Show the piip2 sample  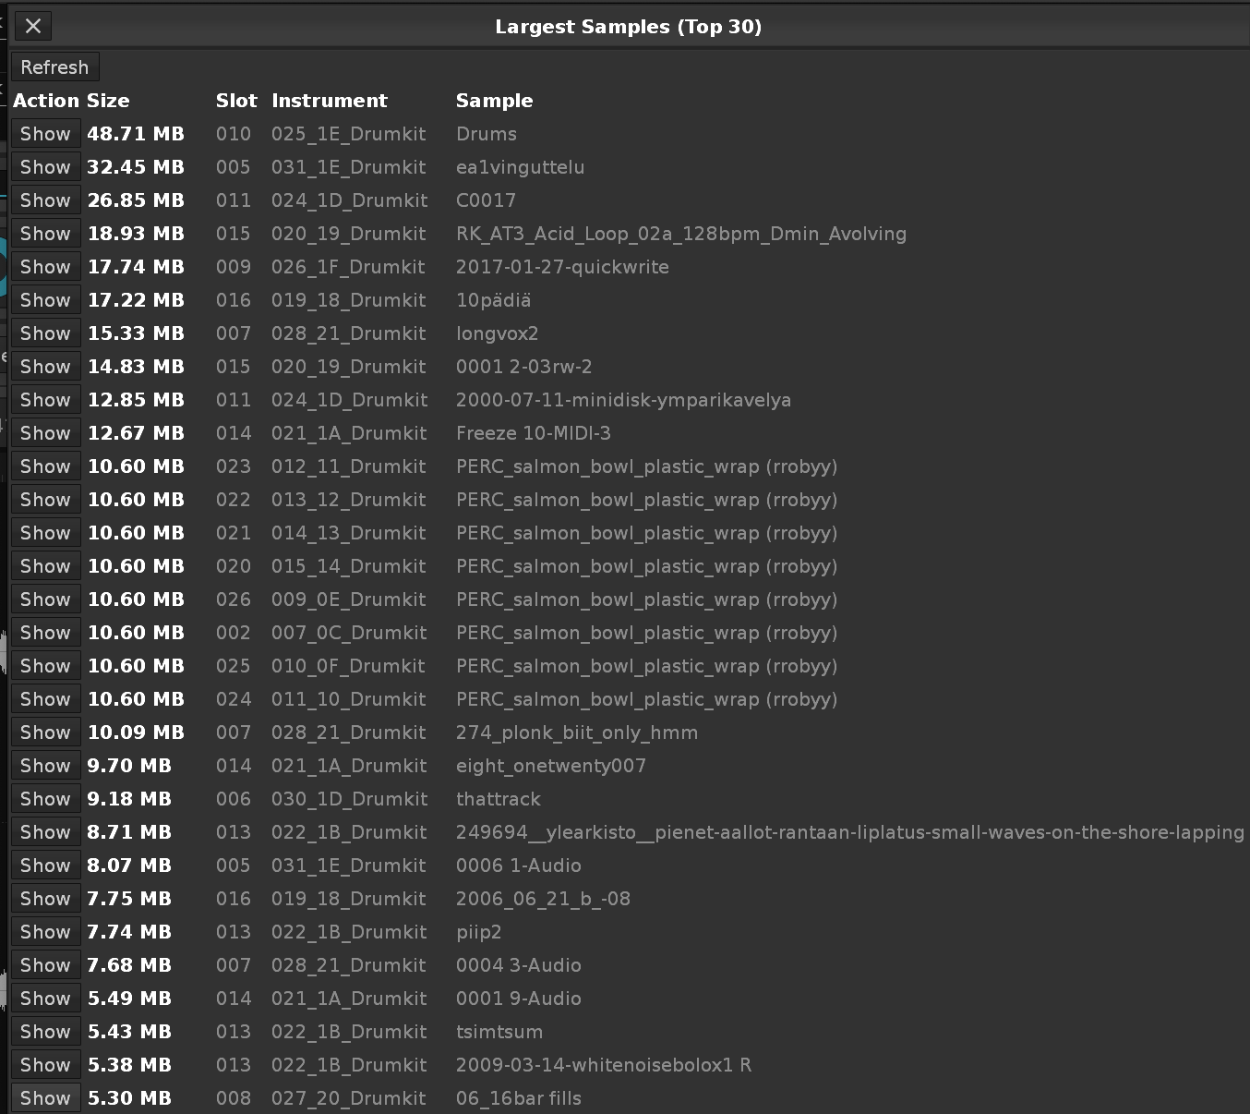point(45,932)
